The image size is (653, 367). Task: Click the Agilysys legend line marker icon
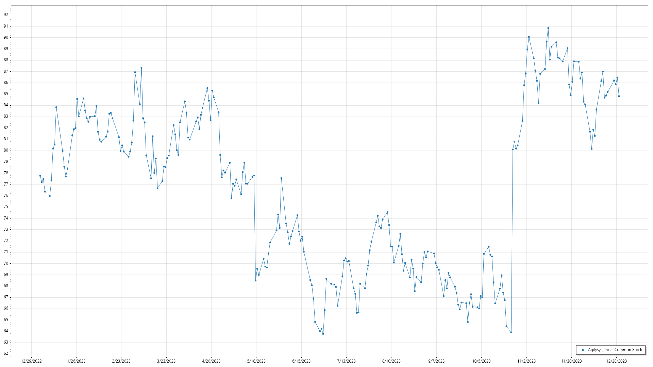583,350
